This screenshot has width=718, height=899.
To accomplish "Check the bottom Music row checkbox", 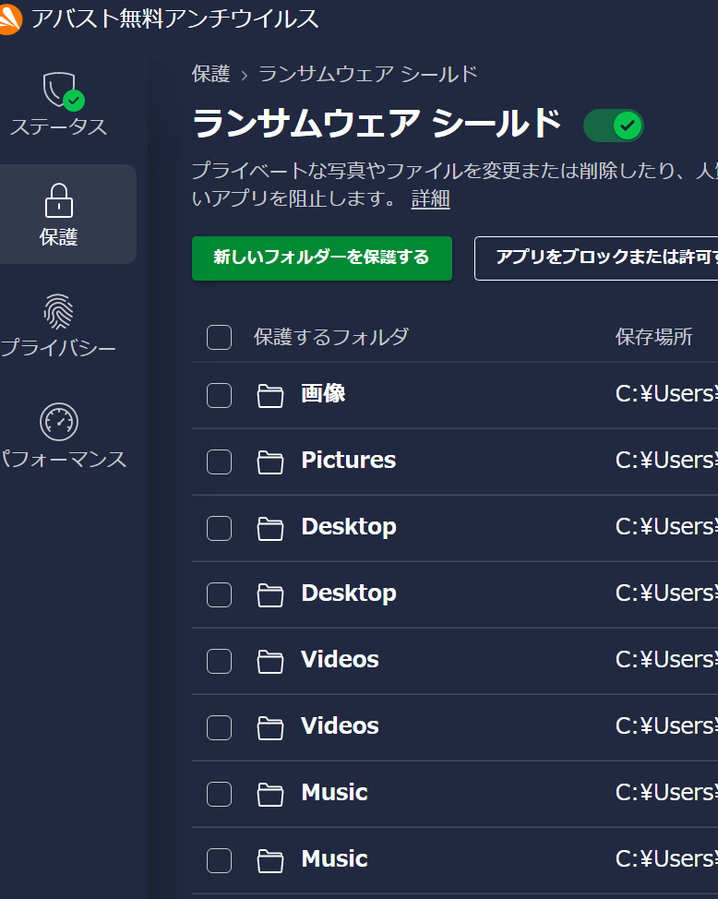I will tap(219, 861).
